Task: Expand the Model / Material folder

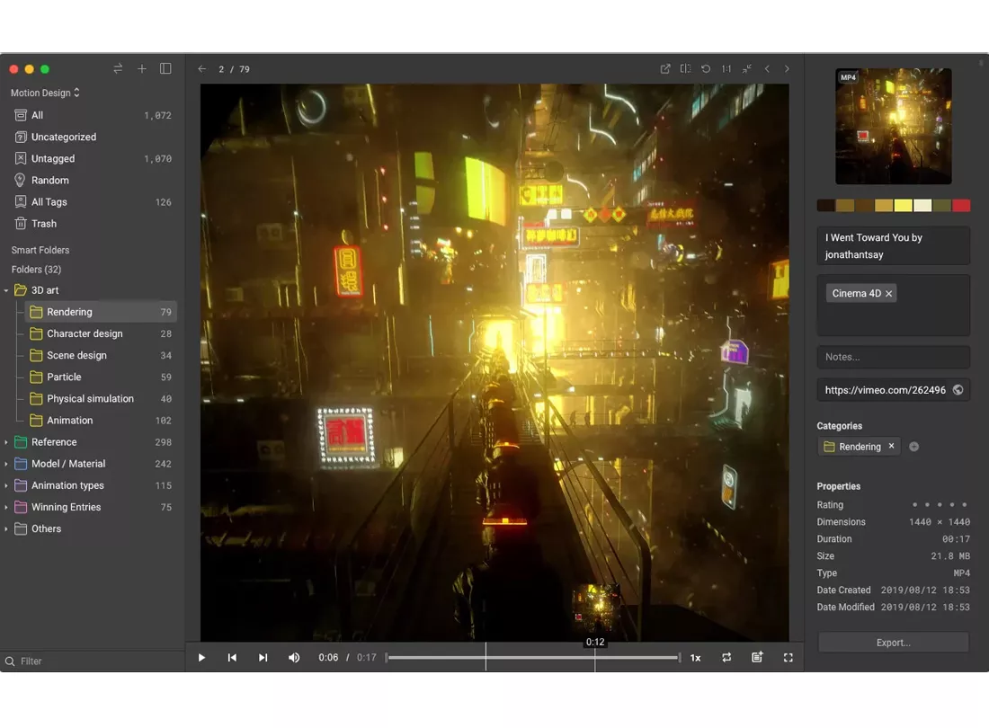Action: 6,464
